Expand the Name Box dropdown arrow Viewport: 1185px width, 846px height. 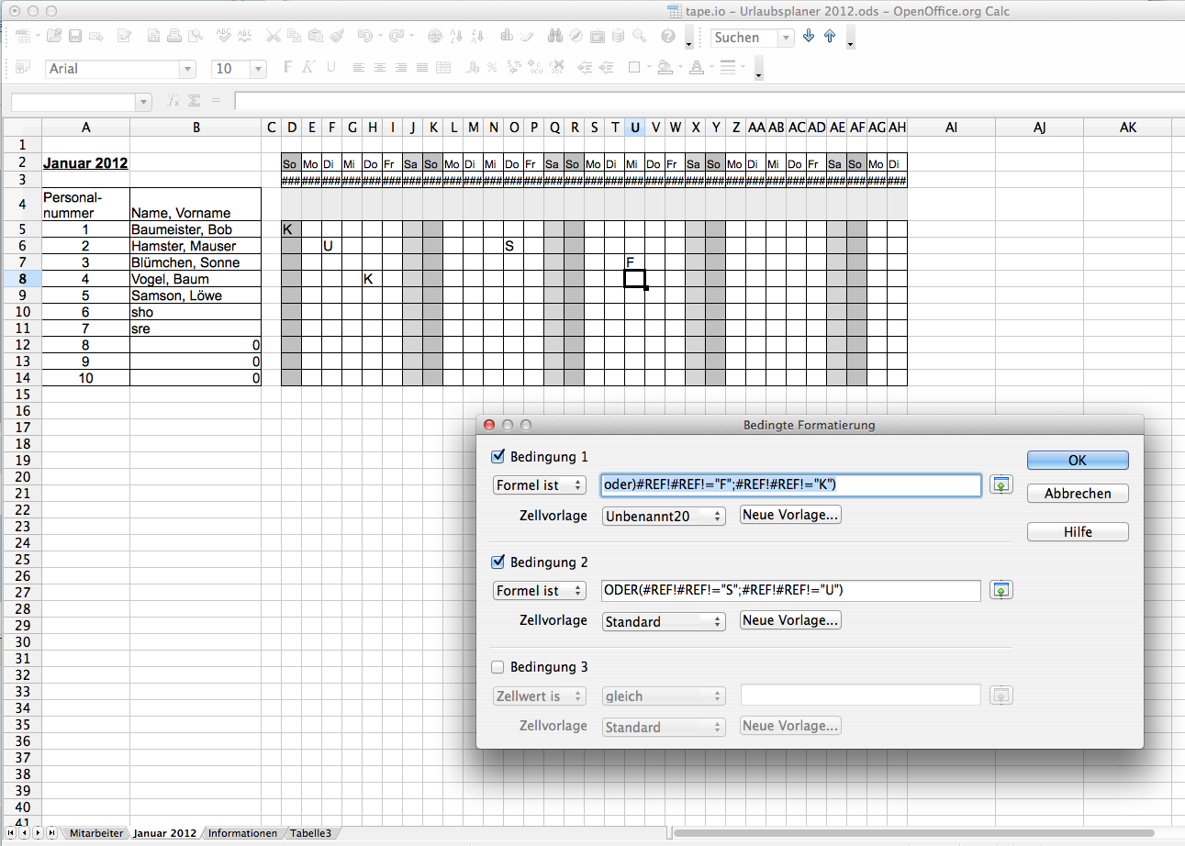[143, 101]
